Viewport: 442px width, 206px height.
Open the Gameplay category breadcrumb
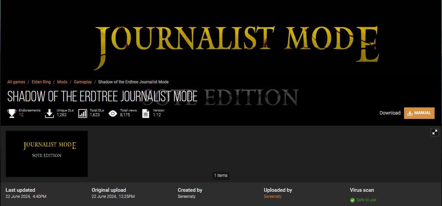click(x=83, y=82)
